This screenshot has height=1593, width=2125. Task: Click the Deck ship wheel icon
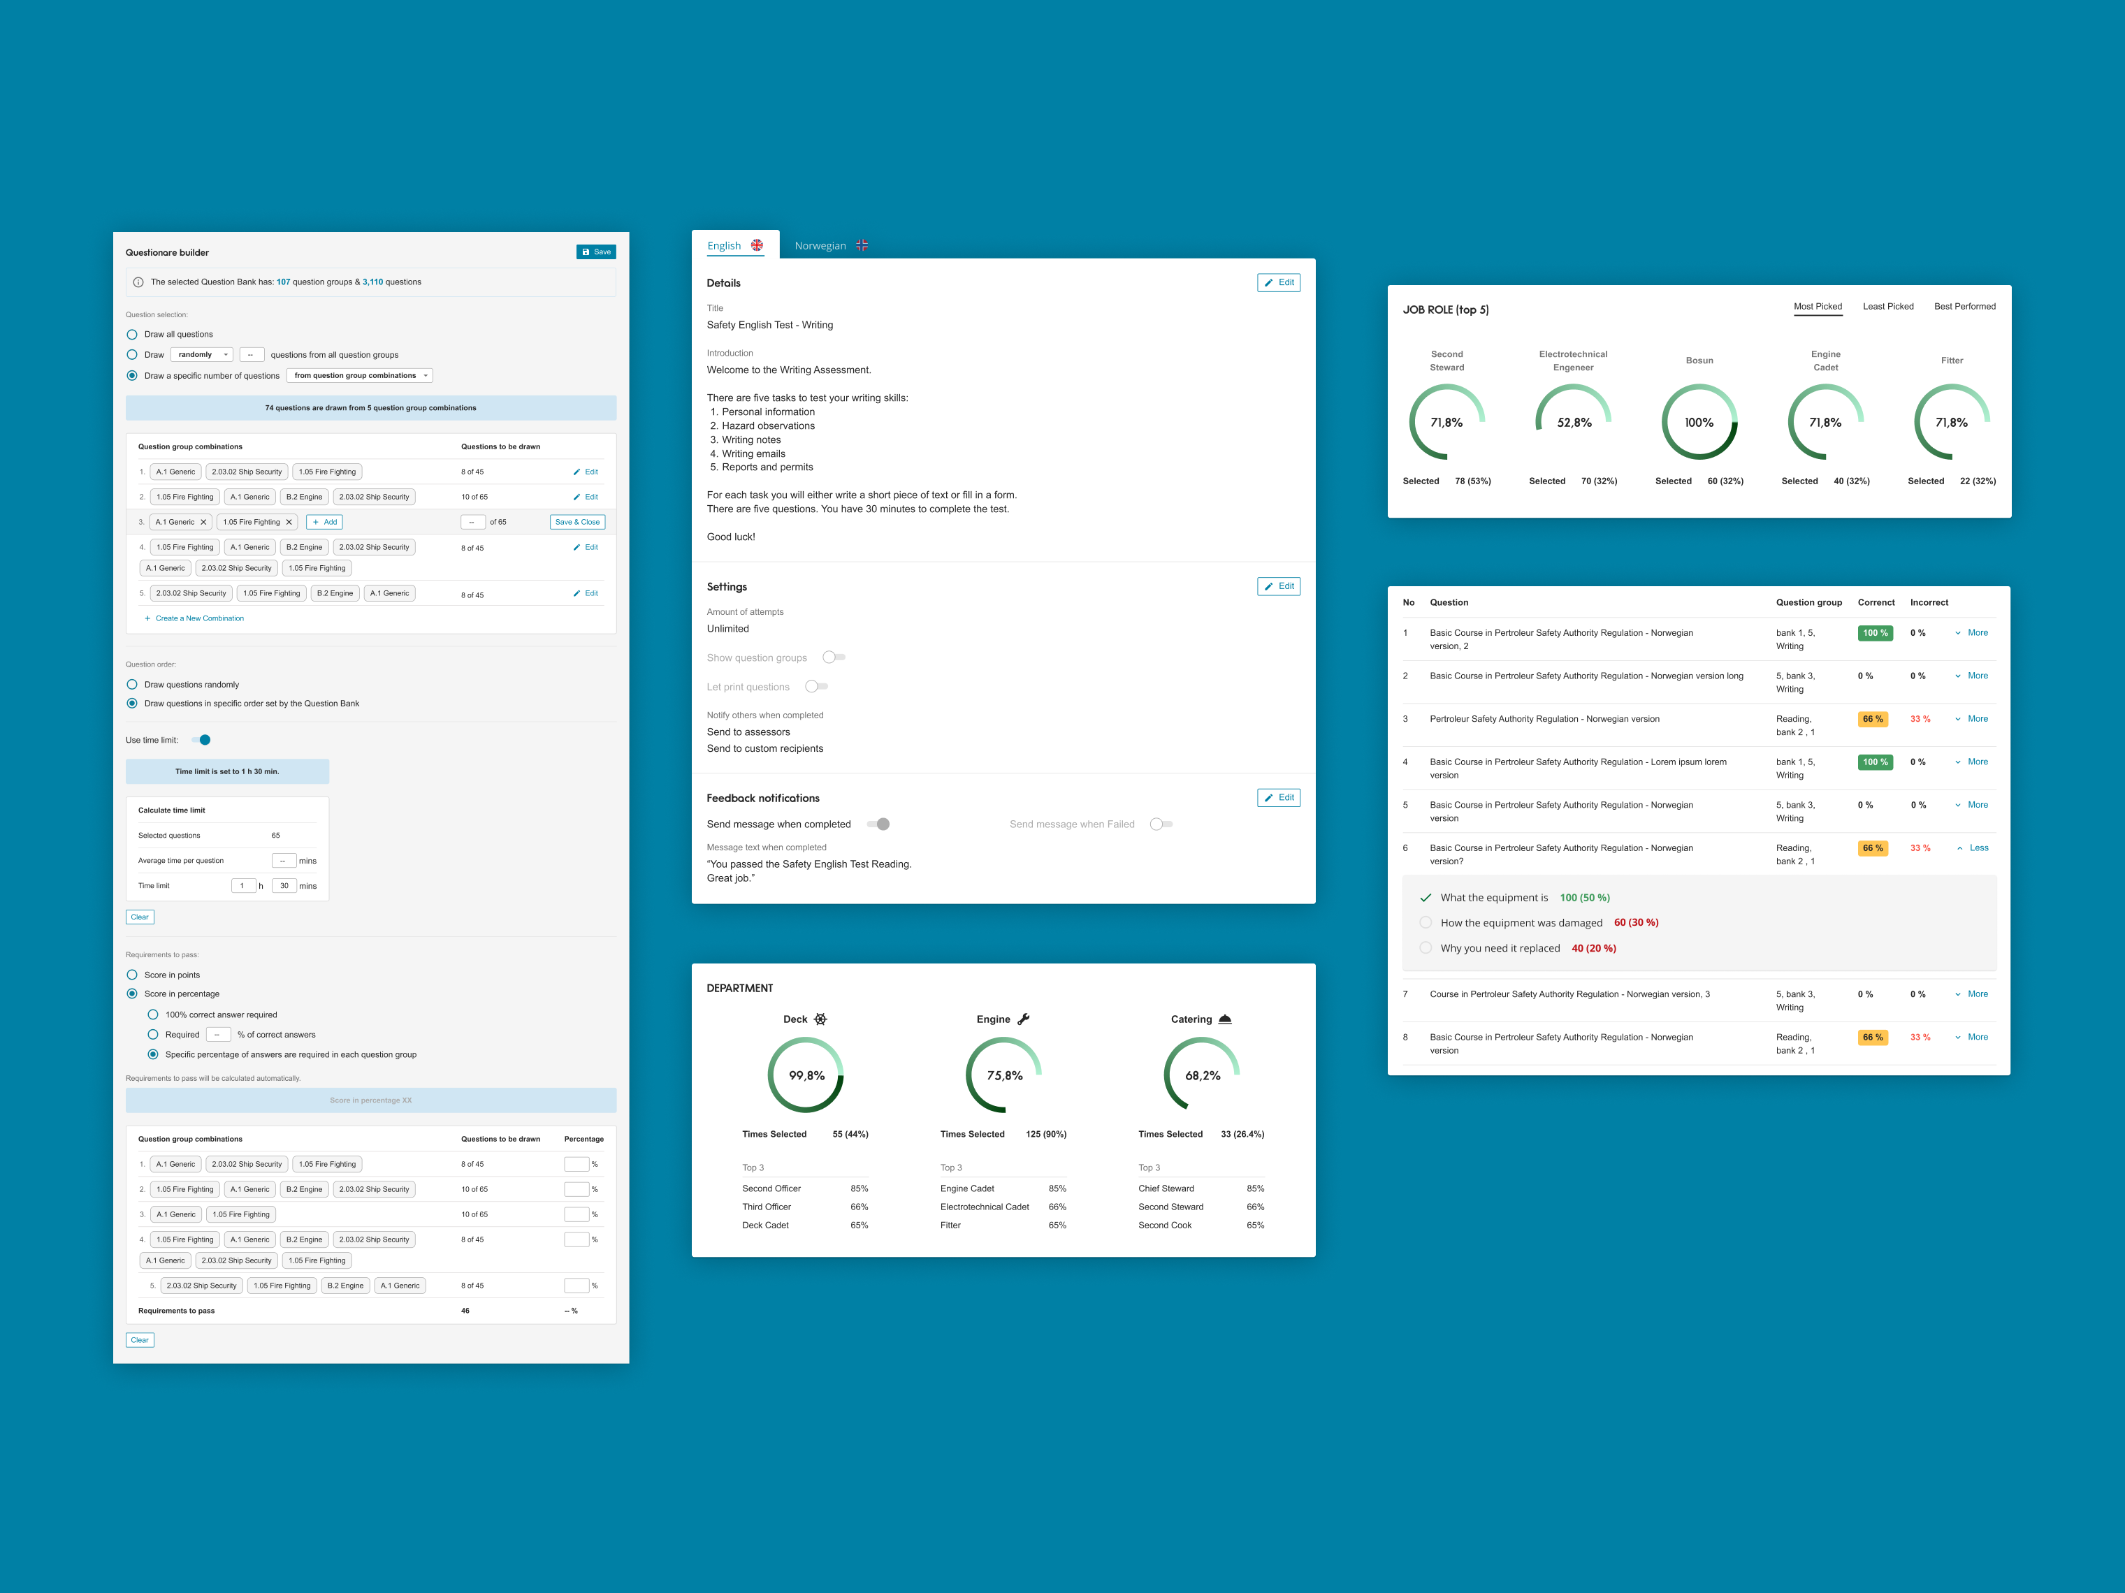pos(820,1019)
